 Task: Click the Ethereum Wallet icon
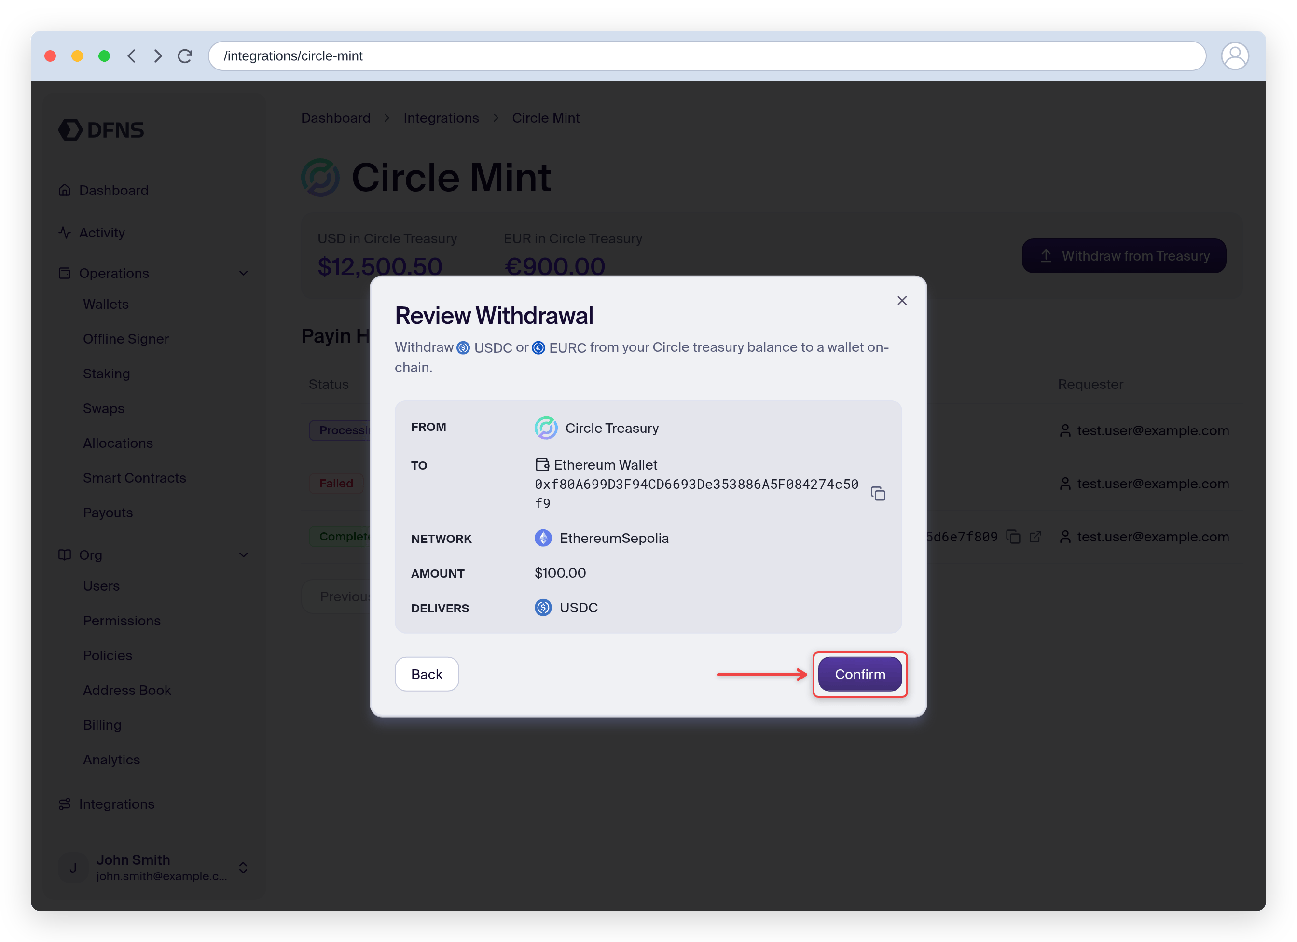click(x=541, y=464)
